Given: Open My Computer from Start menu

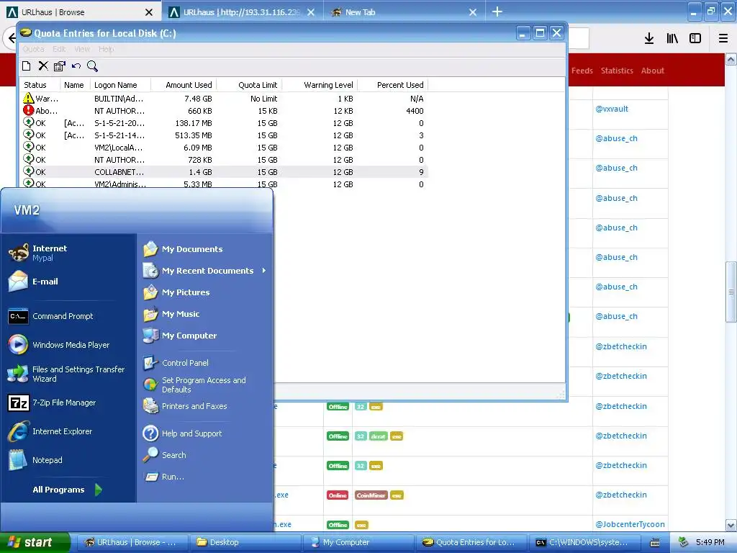Looking at the screenshot, I should coord(179,336).
